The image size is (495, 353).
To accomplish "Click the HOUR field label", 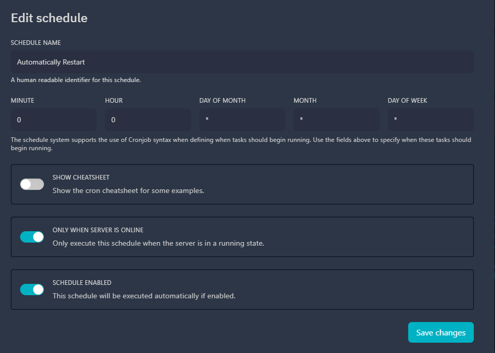I will pyautogui.click(x=114, y=101).
